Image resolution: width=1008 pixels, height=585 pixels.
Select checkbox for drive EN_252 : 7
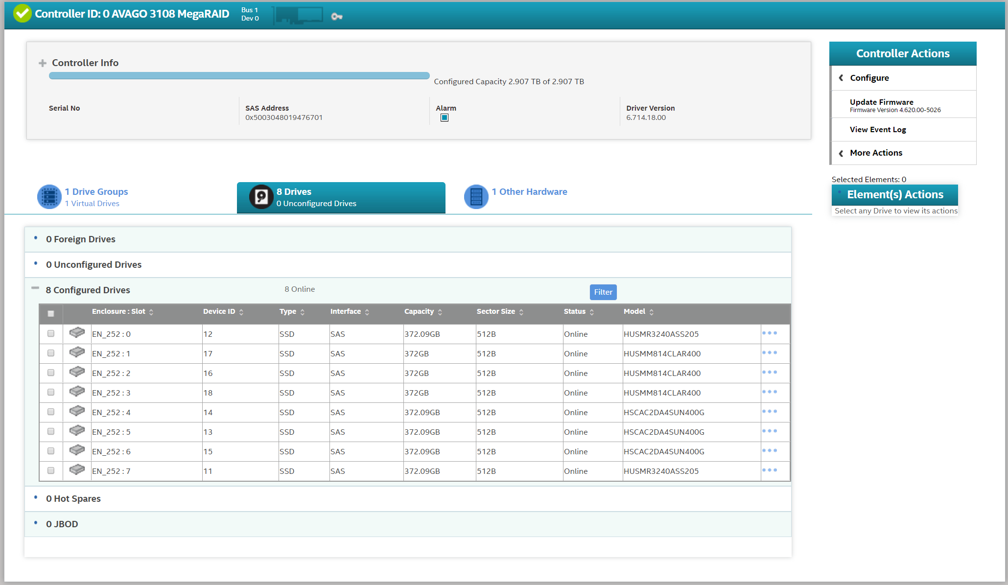51,470
